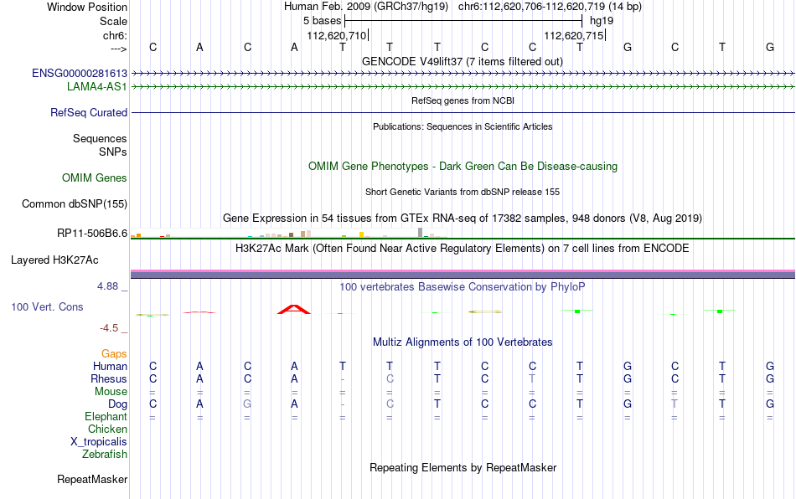796x499 pixels.
Task: Click GENCODE V49lift37 track title
Action: 462,61
